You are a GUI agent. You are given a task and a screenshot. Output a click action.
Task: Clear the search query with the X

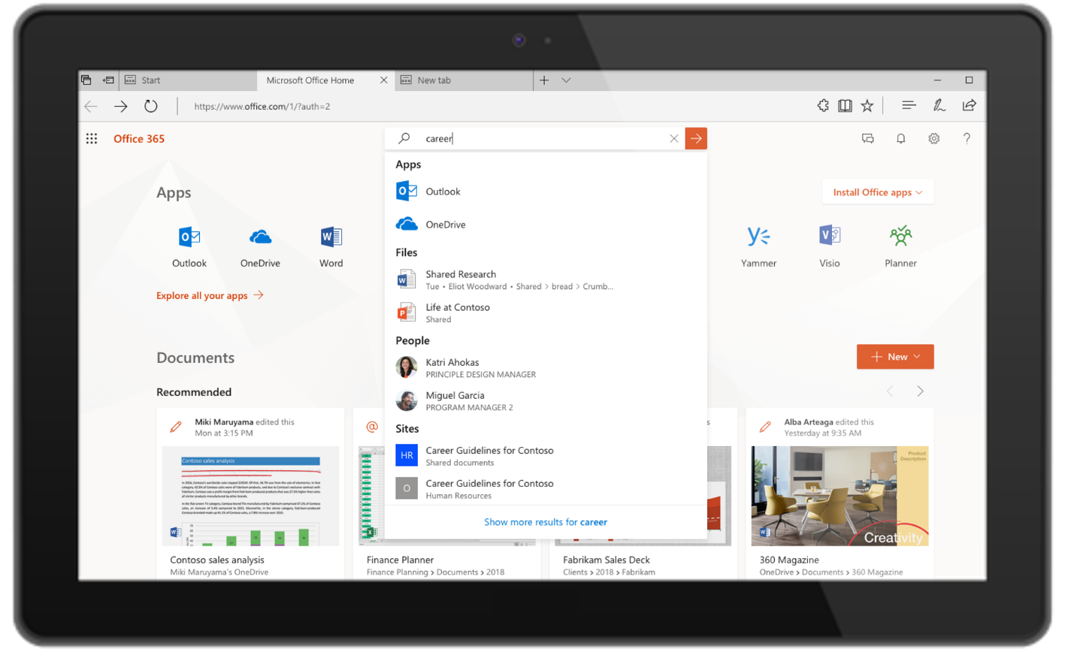pyautogui.click(x=673, y=138)
